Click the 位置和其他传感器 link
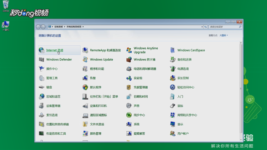Image resolution: width=267 pixels, height=150 pixels. [x=57, y=124]
